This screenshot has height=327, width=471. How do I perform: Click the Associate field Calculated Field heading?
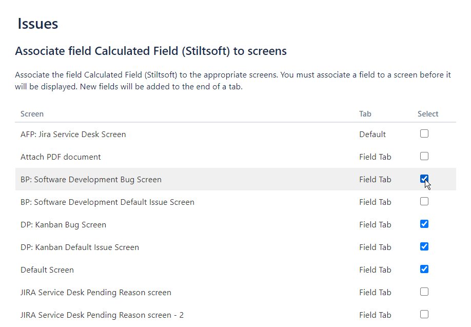pyautogui.click(x=150, y=51)
